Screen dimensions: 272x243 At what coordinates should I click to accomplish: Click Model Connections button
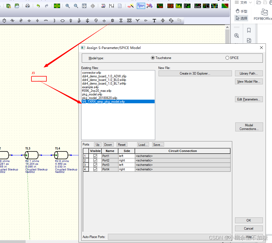pyautogui.click(x=249, y=127)
